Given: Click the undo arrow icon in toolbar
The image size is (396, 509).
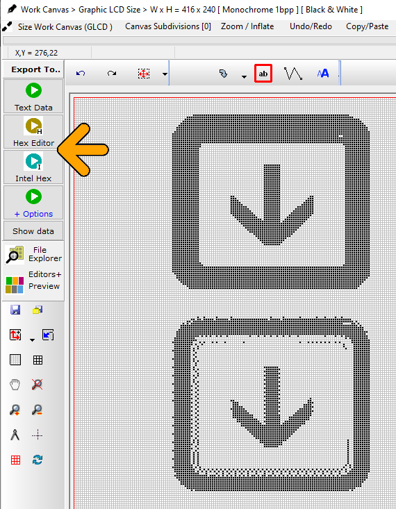Looking at the screenshot, I should coord(81,74).
